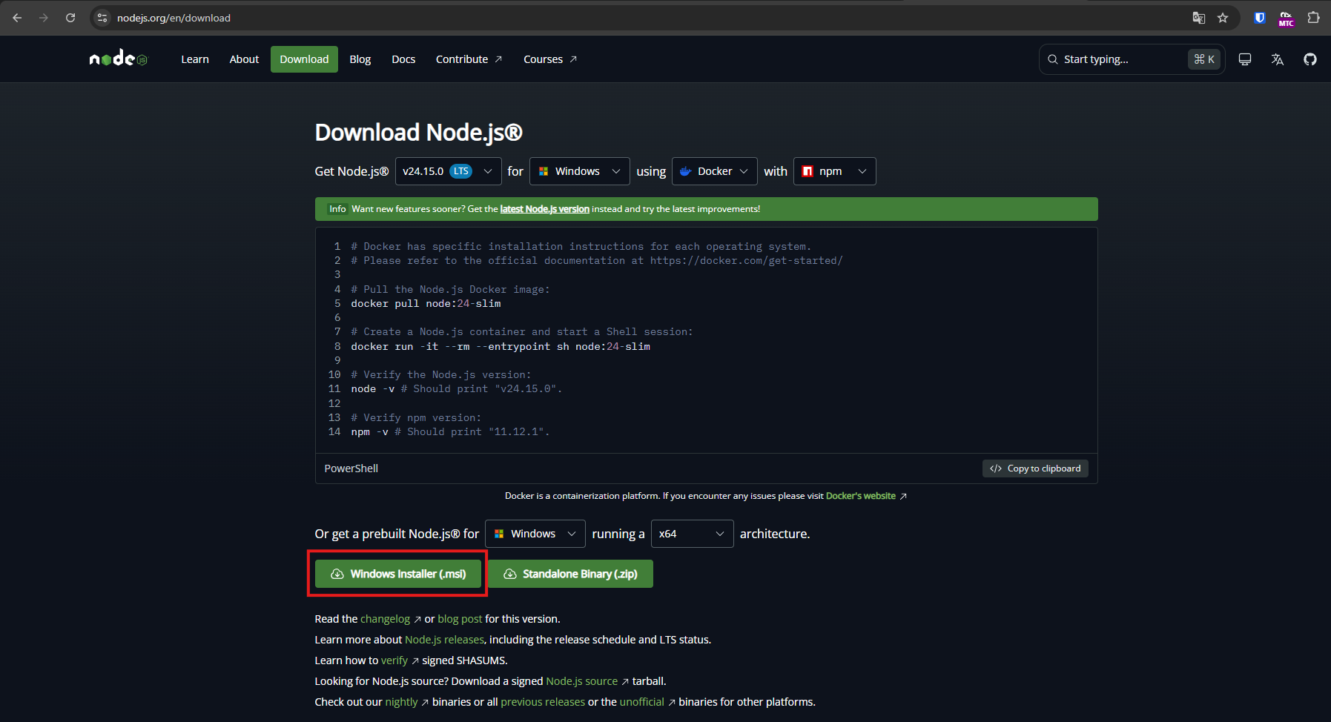Open the Contribute nav link
1331x722 pixels.
click(469, 59)
